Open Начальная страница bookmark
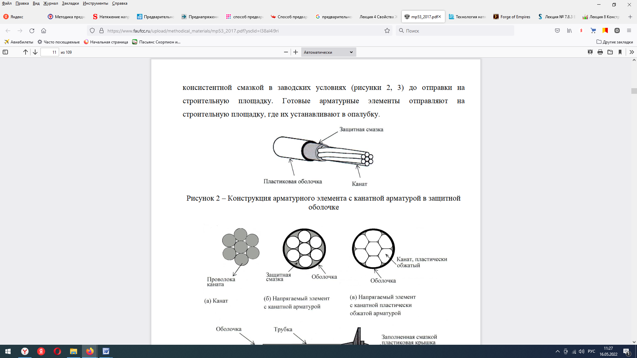 (x=106, y=42)
